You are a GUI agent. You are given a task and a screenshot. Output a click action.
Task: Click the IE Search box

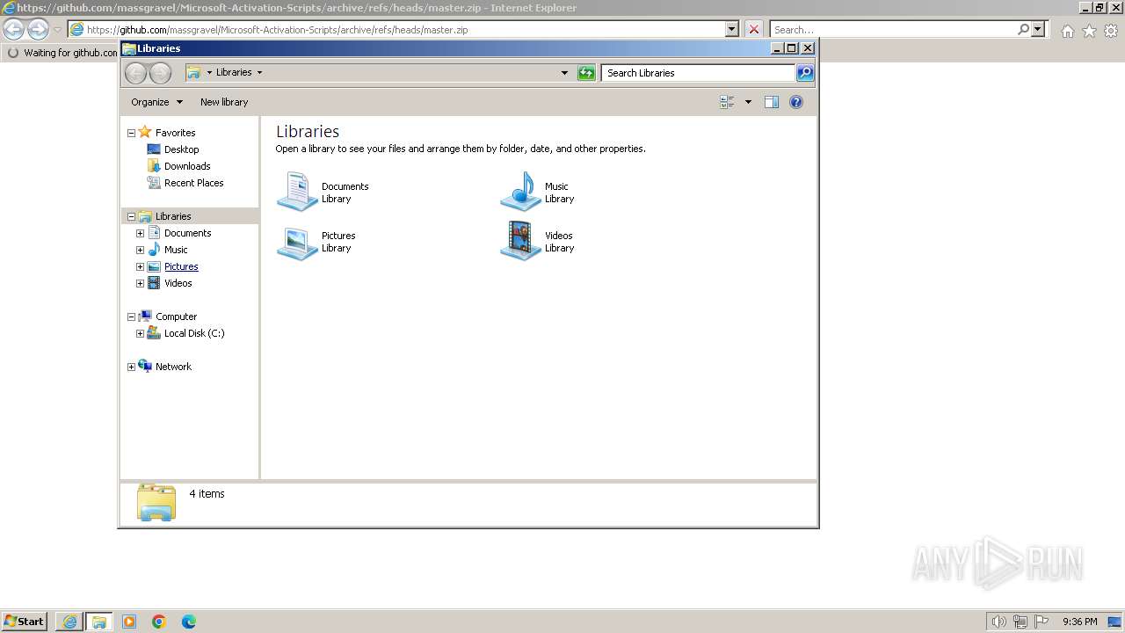coord(893,30)
